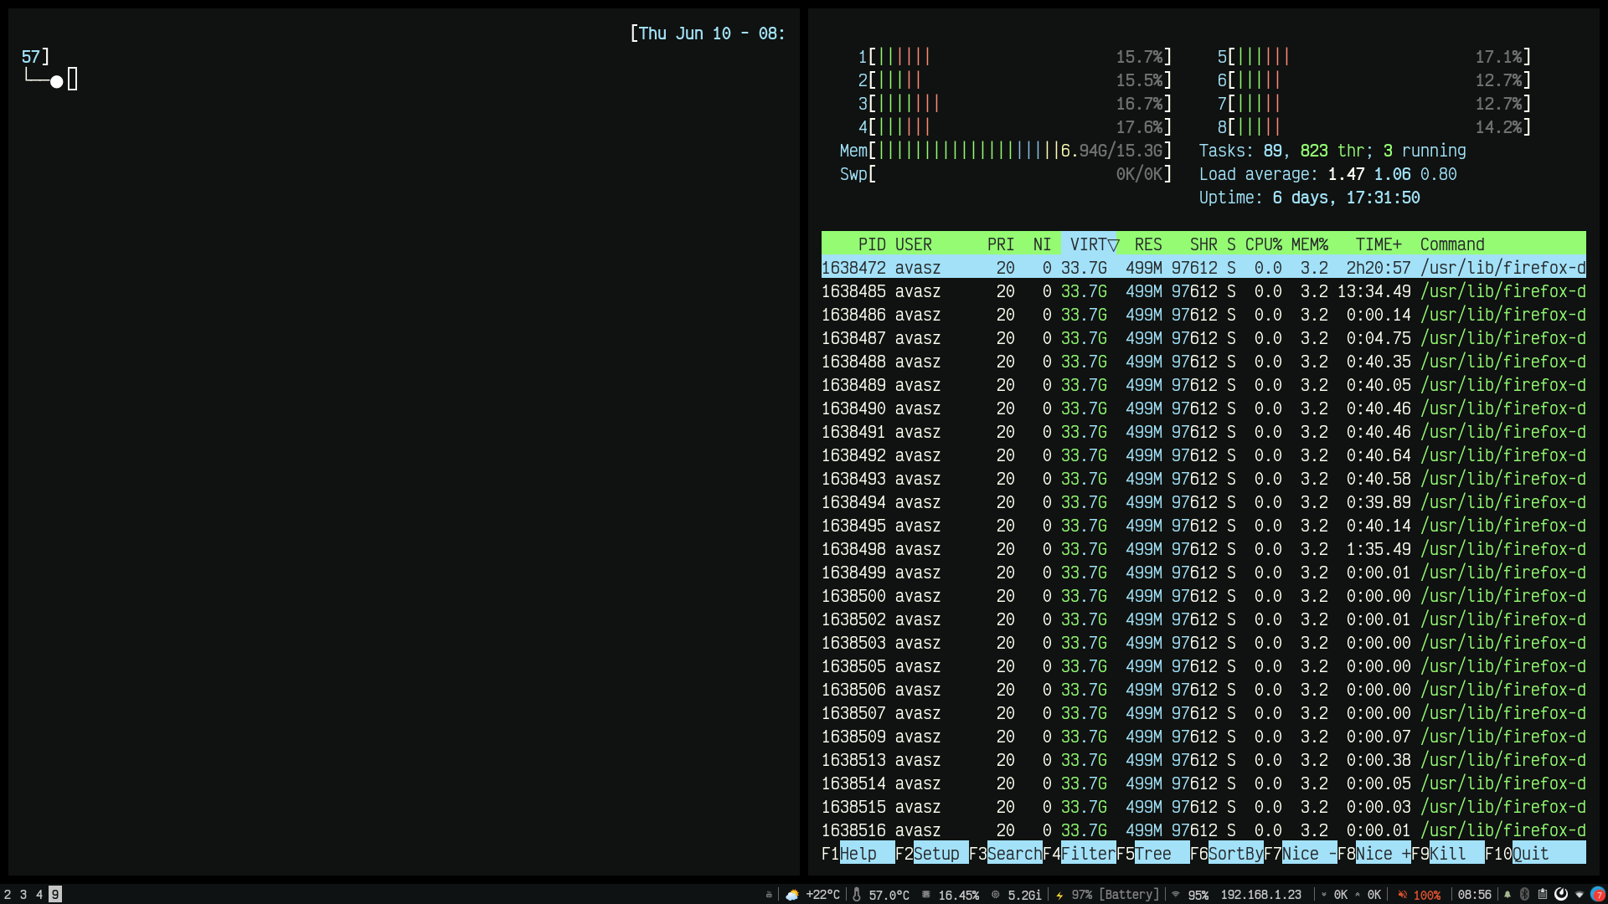This screenshot has height=904, width=1608.
Task: Sort by the NI column header
Action: (1042, 244)
